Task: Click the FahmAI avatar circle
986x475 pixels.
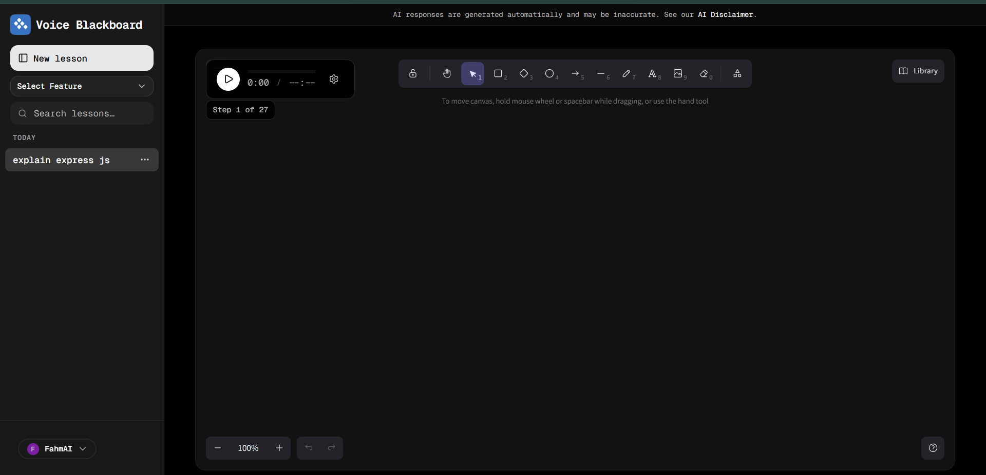Action: (33, 449)
